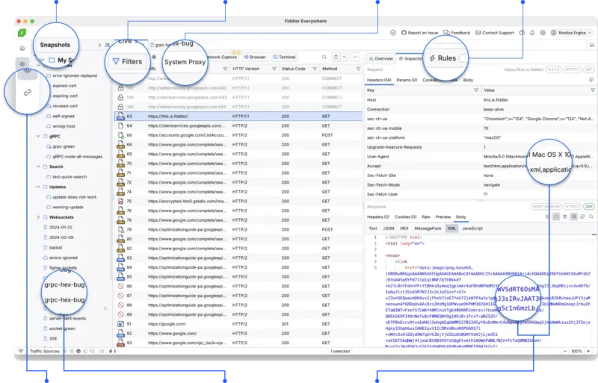The height and width of the screenshot is (383, 598).
Task: Click the blocked icon of session 86
Action: pyautogui.click(x=120, y=286)
